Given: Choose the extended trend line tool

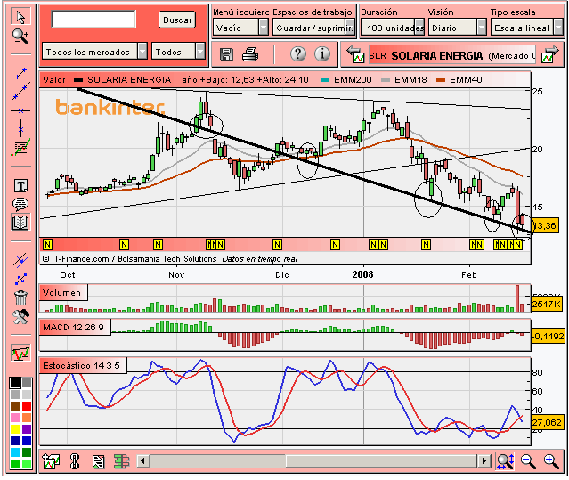Looking at the screenshot, I should (21, 91).
